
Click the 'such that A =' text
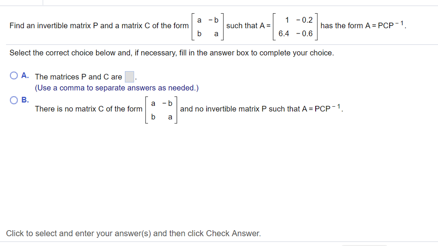coord(249,26)
